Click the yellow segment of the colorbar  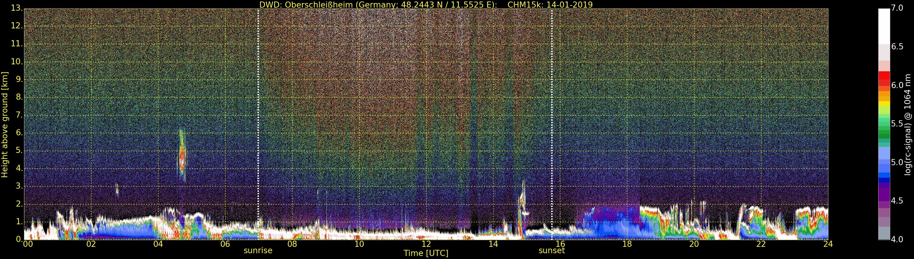coord(884,104)
